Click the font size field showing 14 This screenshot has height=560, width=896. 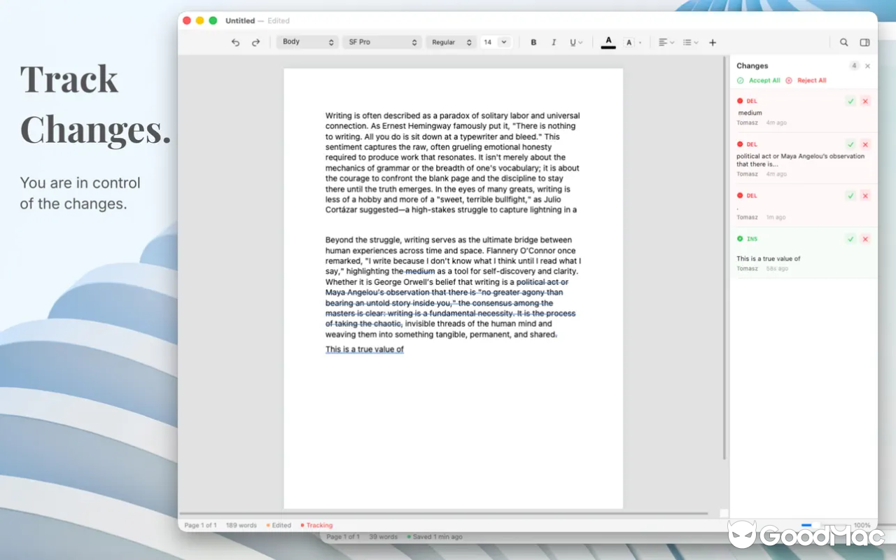(488, 42)
